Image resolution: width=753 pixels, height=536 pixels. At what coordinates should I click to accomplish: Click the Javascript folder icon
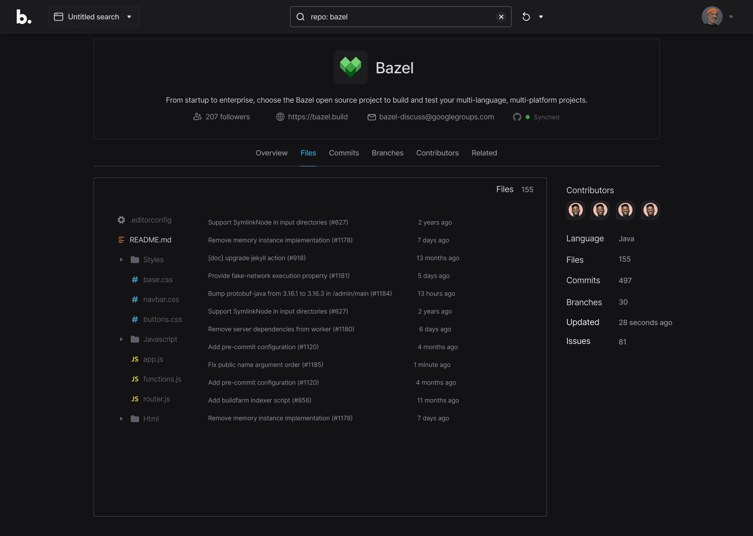click(135, 339)
